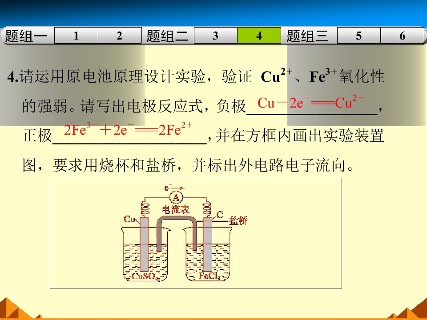Select the red negative electrode answer Cu−2e⁻
Screen dimensions: 427x320
pos(310,102)
